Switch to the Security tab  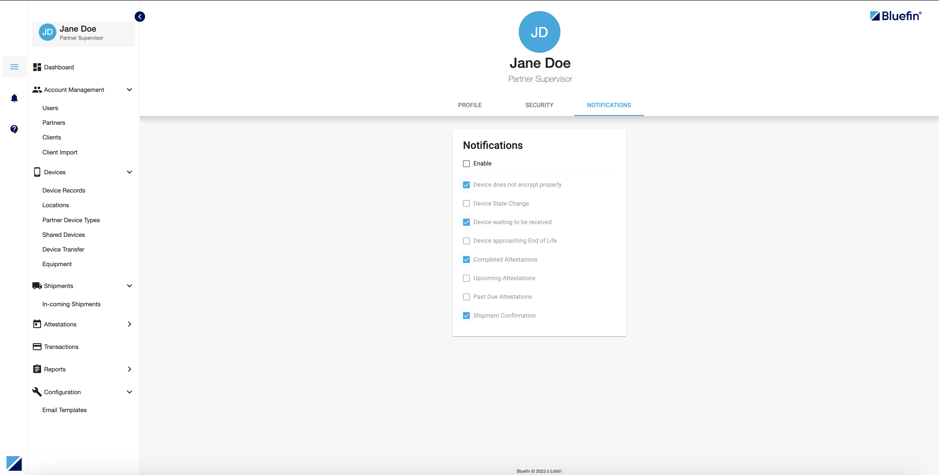pos(539,105)
